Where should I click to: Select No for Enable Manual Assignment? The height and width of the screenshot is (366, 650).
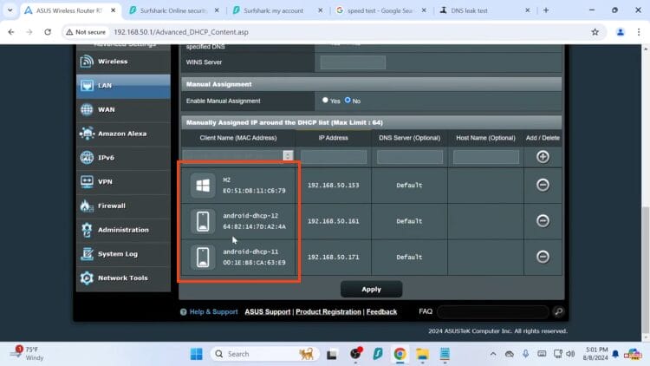pos(348,101)
